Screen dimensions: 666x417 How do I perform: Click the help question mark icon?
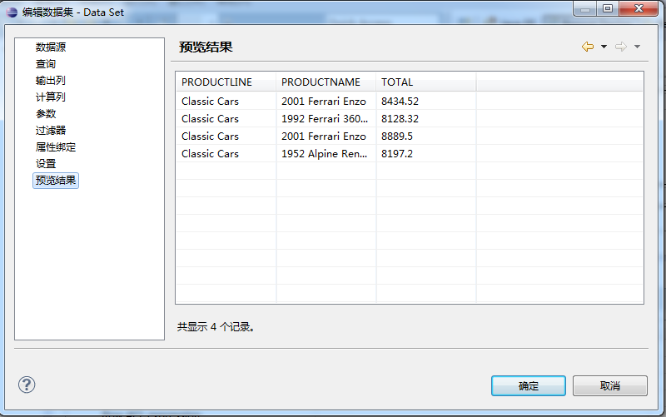pos(27,385)
